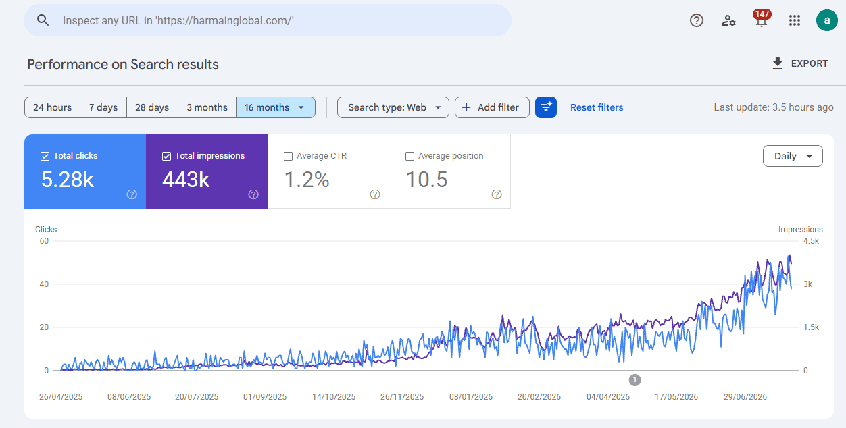
Task: Click the 20/02/2026 axis date label
Action: point(539,397)
